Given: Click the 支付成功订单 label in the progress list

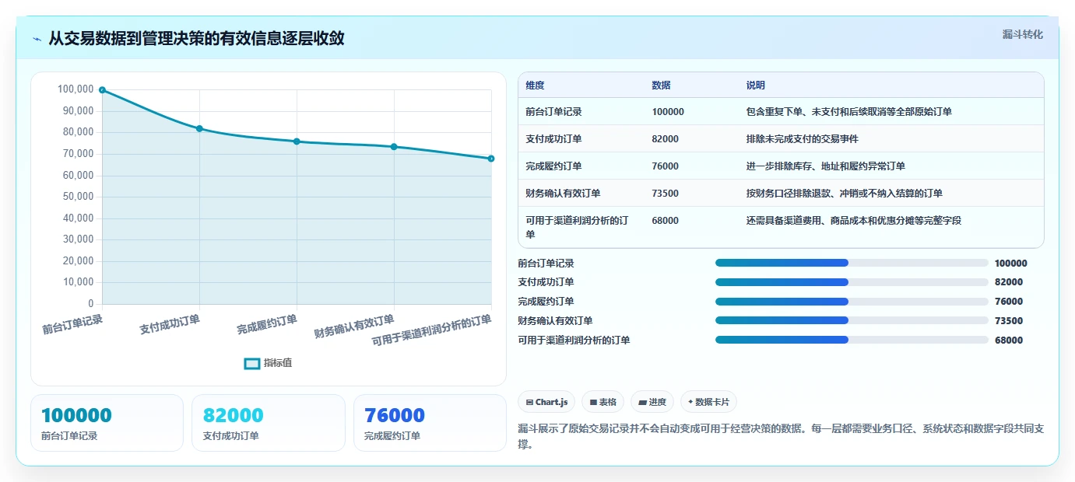Looking at the screenshot, I should tap(546, 282).
